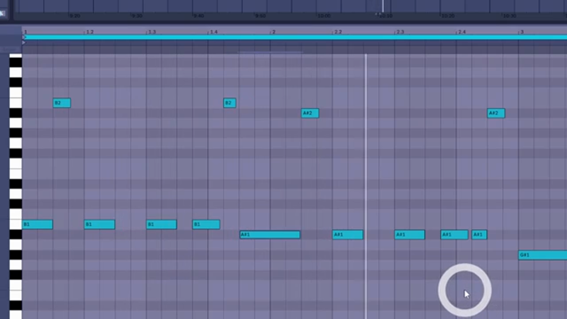
Task: Select the A#1 note near bar 2.3
Action: tap(410, 235)
